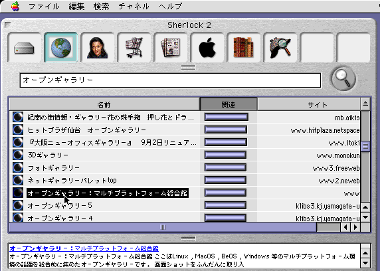Click the search text field
This screenshot has height=271, width=380.
170,80
